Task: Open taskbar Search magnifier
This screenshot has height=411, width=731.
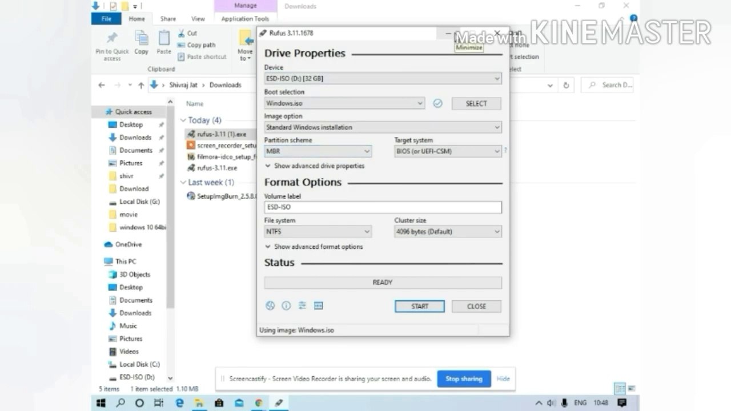Action: coord(121,402)
